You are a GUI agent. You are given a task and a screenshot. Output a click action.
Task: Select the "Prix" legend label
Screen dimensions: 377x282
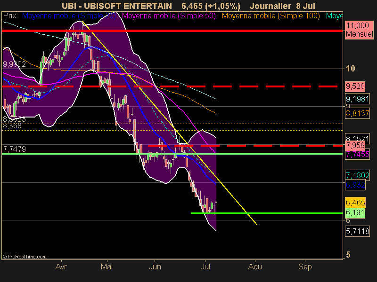[x=9, y=16]
